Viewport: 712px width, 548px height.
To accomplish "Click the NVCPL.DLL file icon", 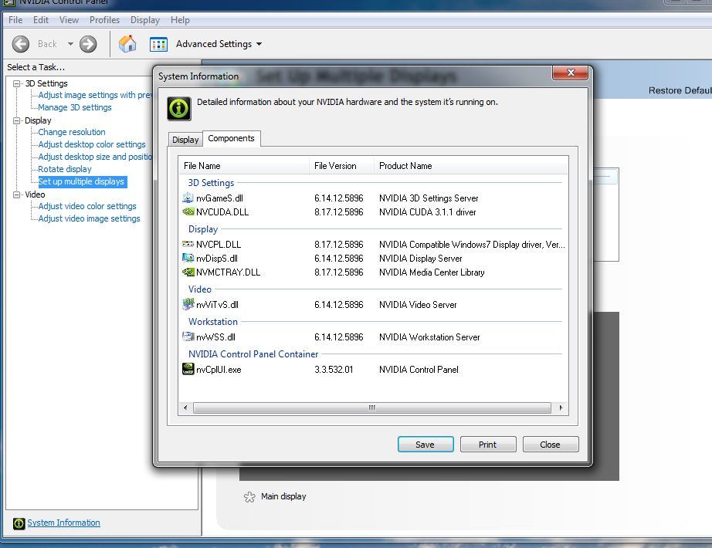I will tap(188, 244).
